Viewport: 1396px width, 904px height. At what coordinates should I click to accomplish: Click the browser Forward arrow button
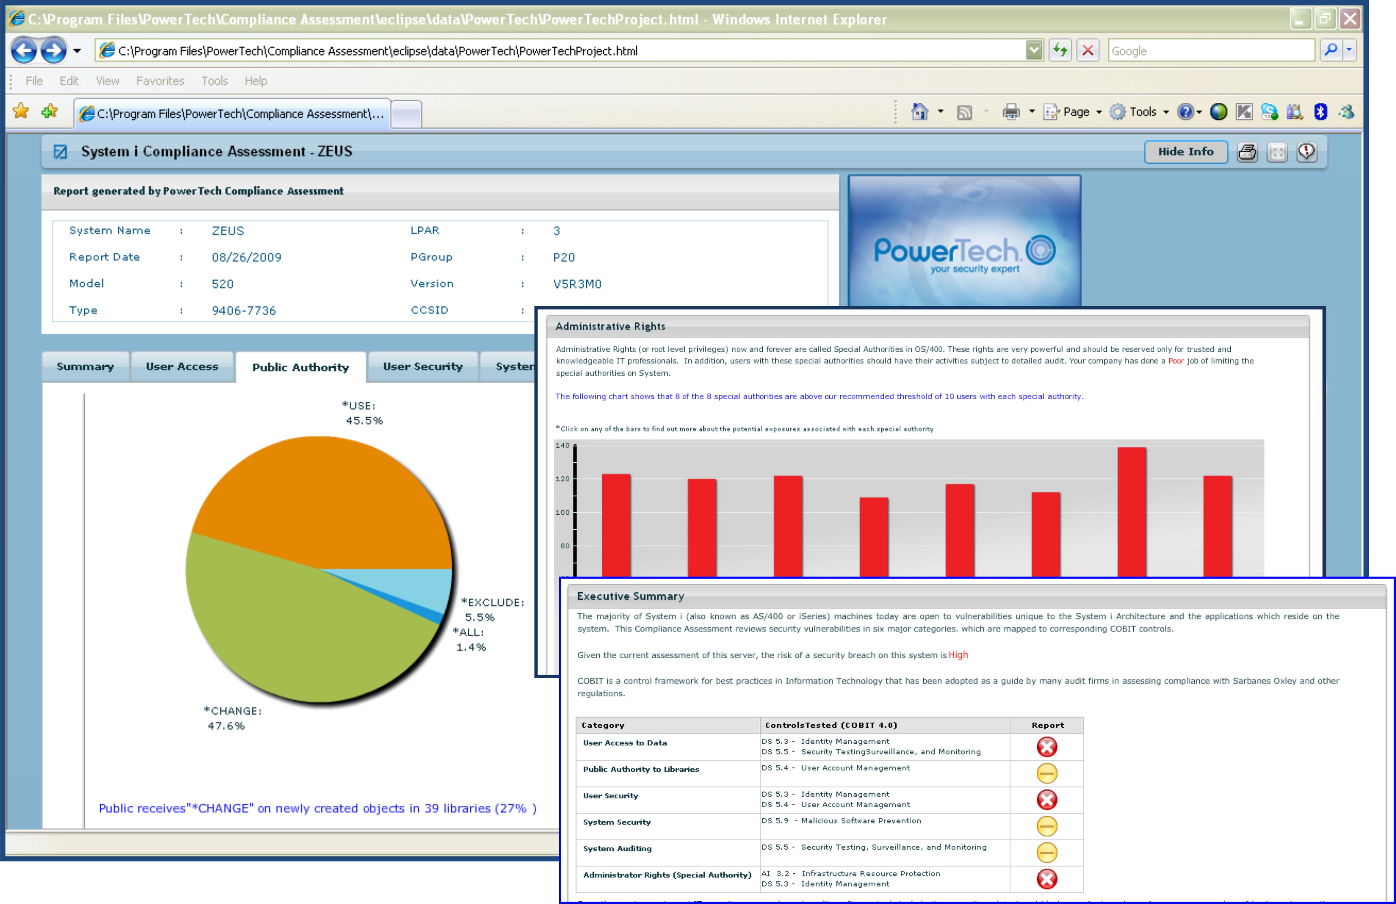(x=53, y=50)
